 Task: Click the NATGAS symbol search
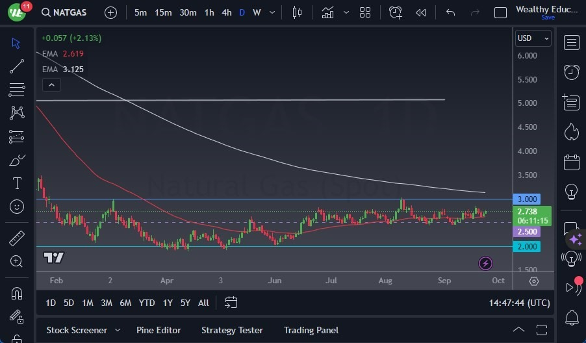click(63, 12)
